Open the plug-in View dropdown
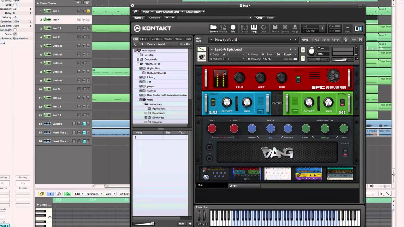The height and width of the screenshot is (227, 404). [x=147, y=12]
